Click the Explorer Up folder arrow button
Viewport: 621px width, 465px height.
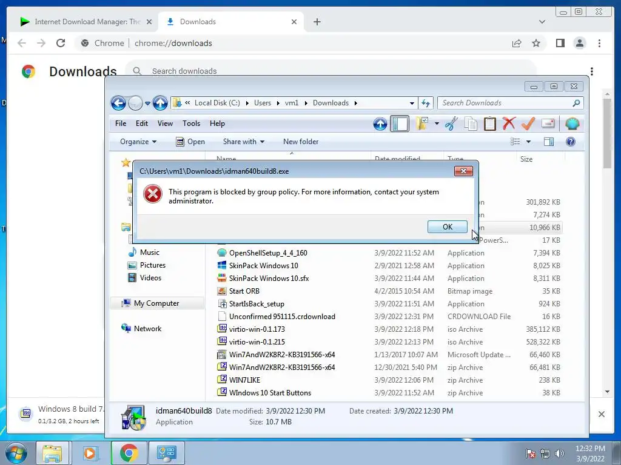[x=160, y=103]
